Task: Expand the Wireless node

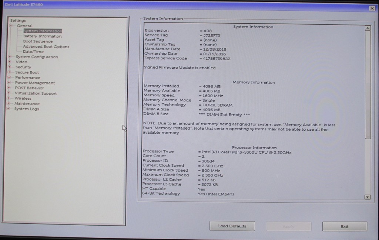Action: pyautogui.click(x=9, y=98)
